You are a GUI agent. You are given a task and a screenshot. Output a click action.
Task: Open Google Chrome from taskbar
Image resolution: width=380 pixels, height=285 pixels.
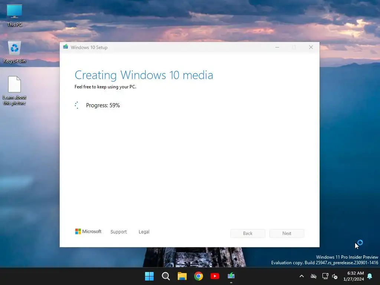tap(199, 276)
